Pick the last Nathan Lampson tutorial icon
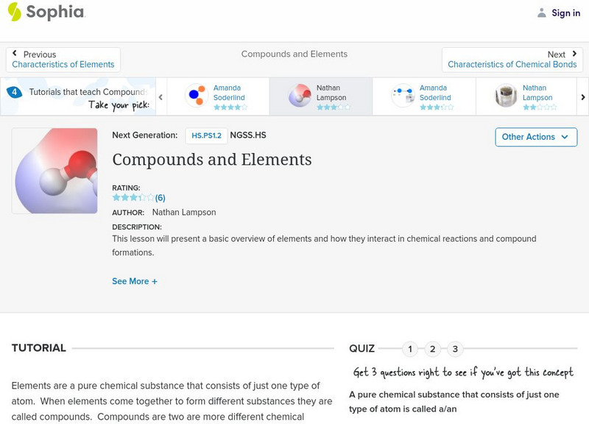 point(506,96)
